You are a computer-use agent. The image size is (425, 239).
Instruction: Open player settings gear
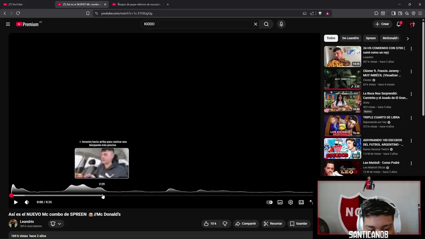pos(291,202)
